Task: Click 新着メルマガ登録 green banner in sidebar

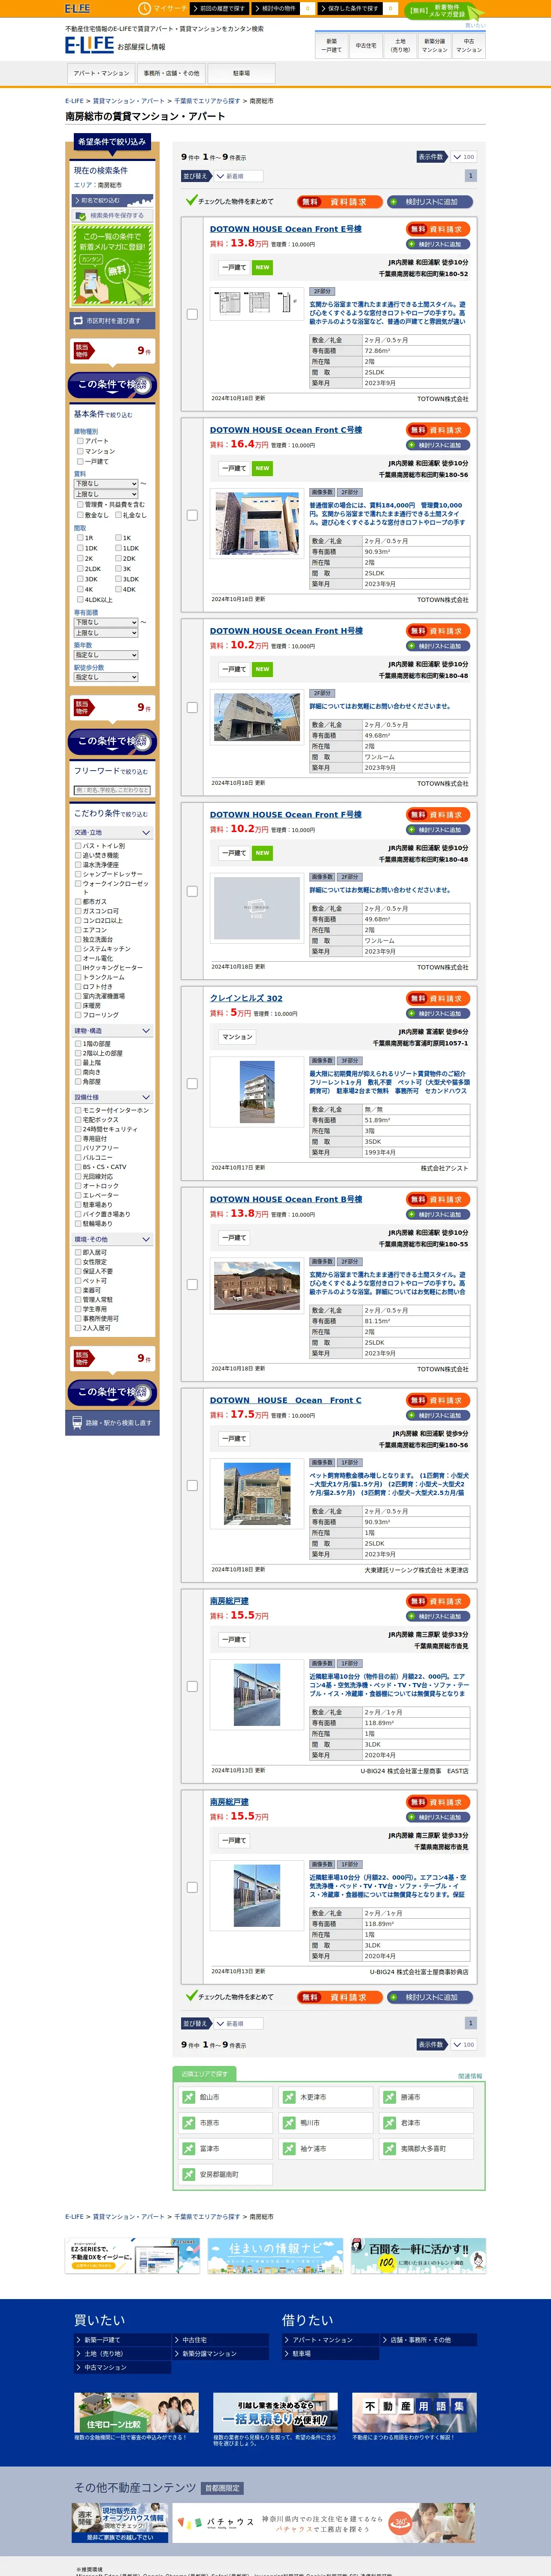Action: pyautogui.click(x=112, y=265)
